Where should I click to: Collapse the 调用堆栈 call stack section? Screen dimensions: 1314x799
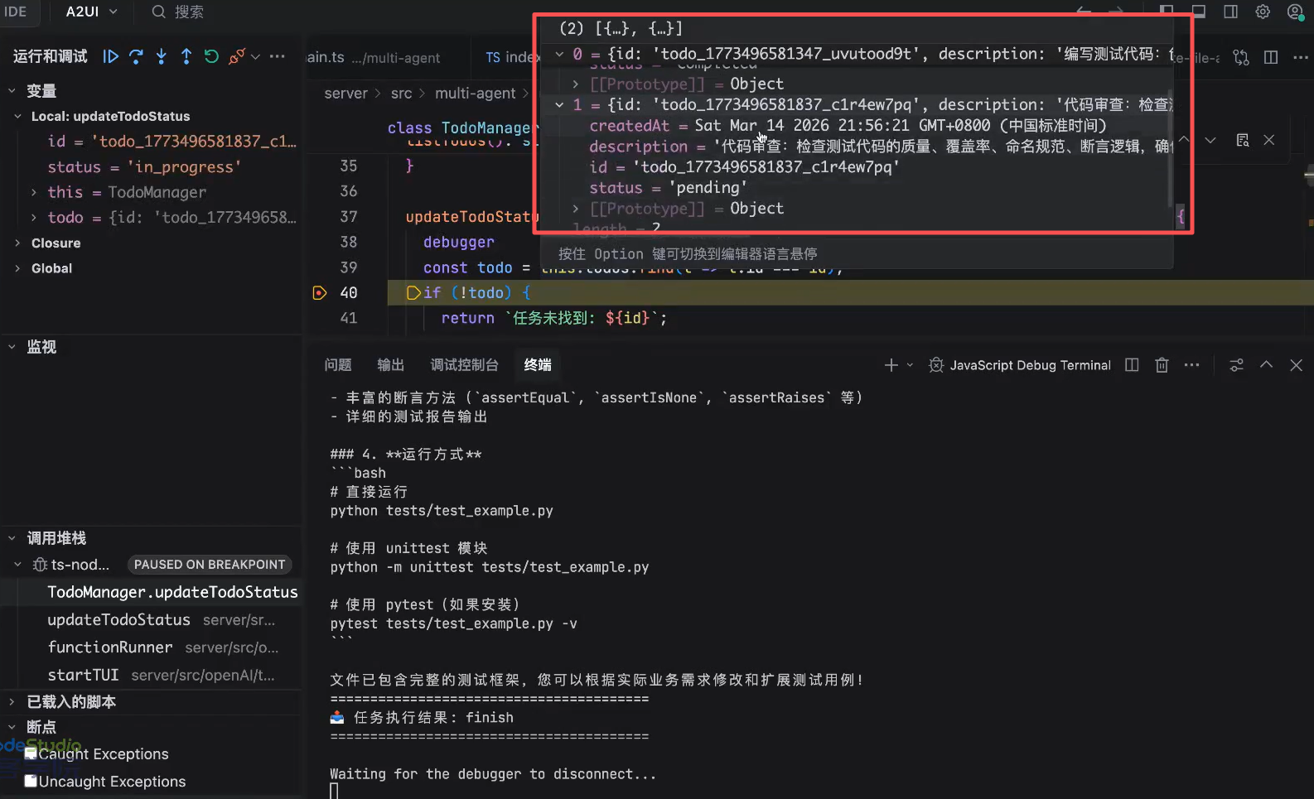click(12, 538)
